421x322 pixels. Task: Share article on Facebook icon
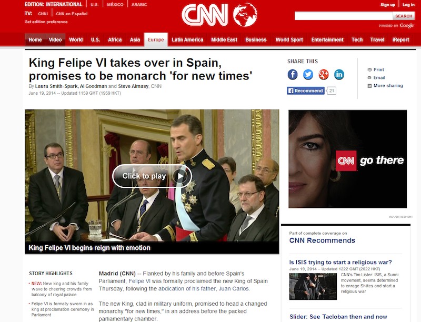point(293,74)
